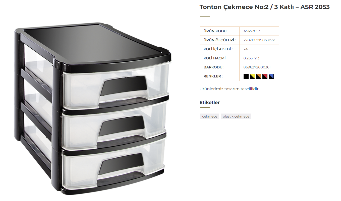Select the solid black color swatch
The width and height of the screenshot is (341, 201).
(246, 76)
